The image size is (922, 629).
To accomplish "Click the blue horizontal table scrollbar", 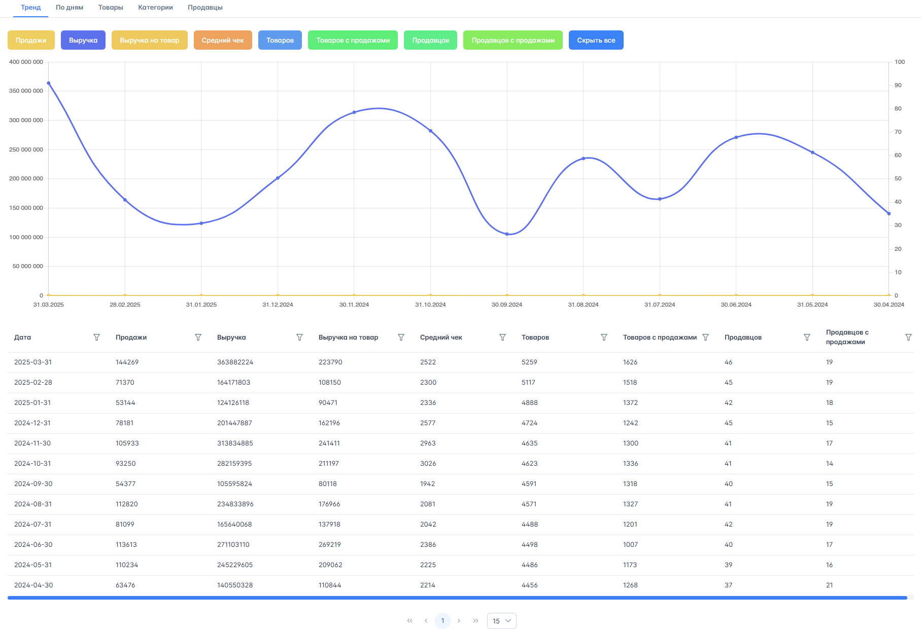I will pyautogui.click(x=457, y=598).
